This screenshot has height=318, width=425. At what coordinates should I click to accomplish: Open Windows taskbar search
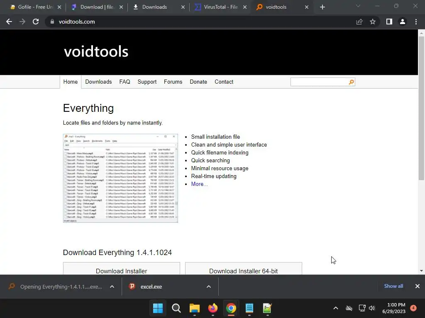pos(176,308)
